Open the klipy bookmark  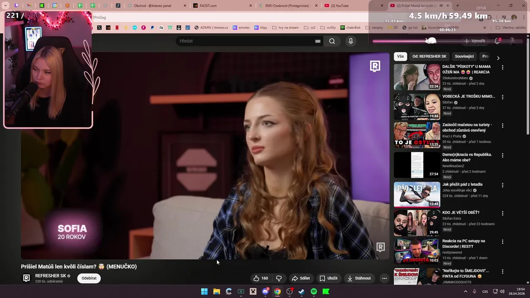(x=261, y=28)
